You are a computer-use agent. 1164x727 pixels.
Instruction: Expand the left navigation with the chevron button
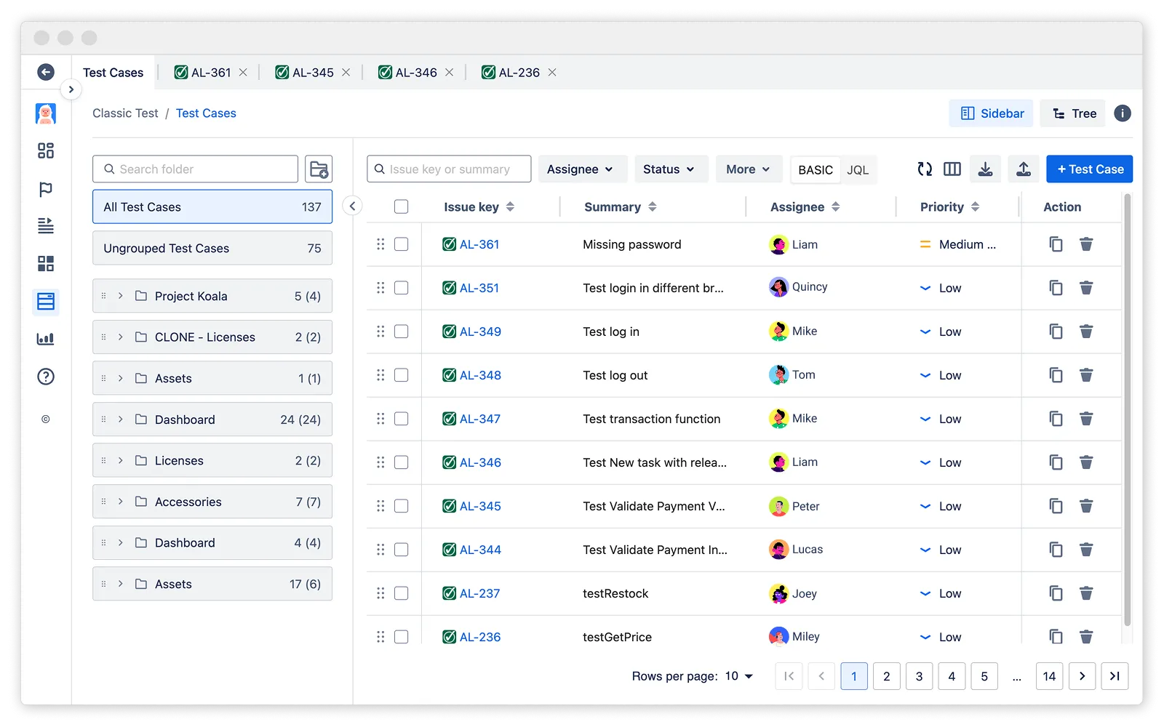[x=71, y=89]
